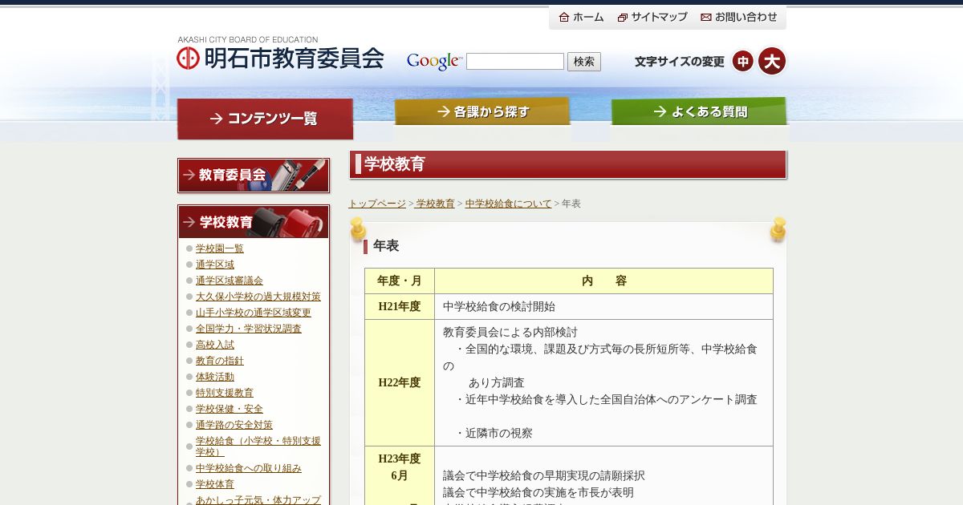This screenshot has width=963, height=505.
Task: Open 学校保健・安全 sidebar link
Action: [230, 409]
